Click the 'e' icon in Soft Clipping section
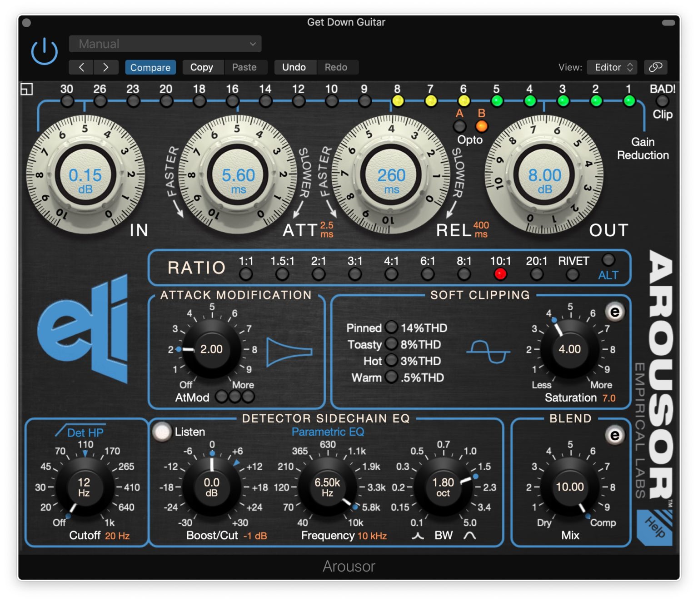 614,312
